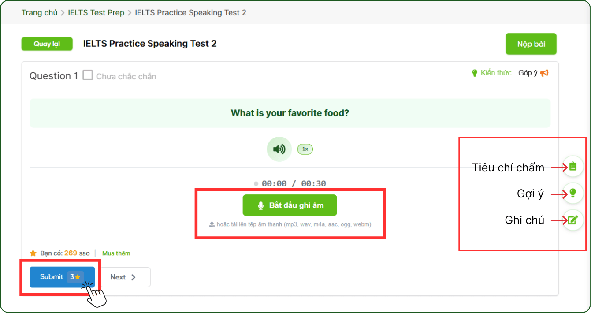
Task: Click the upload audio file icon
Action: pos(212,224)
